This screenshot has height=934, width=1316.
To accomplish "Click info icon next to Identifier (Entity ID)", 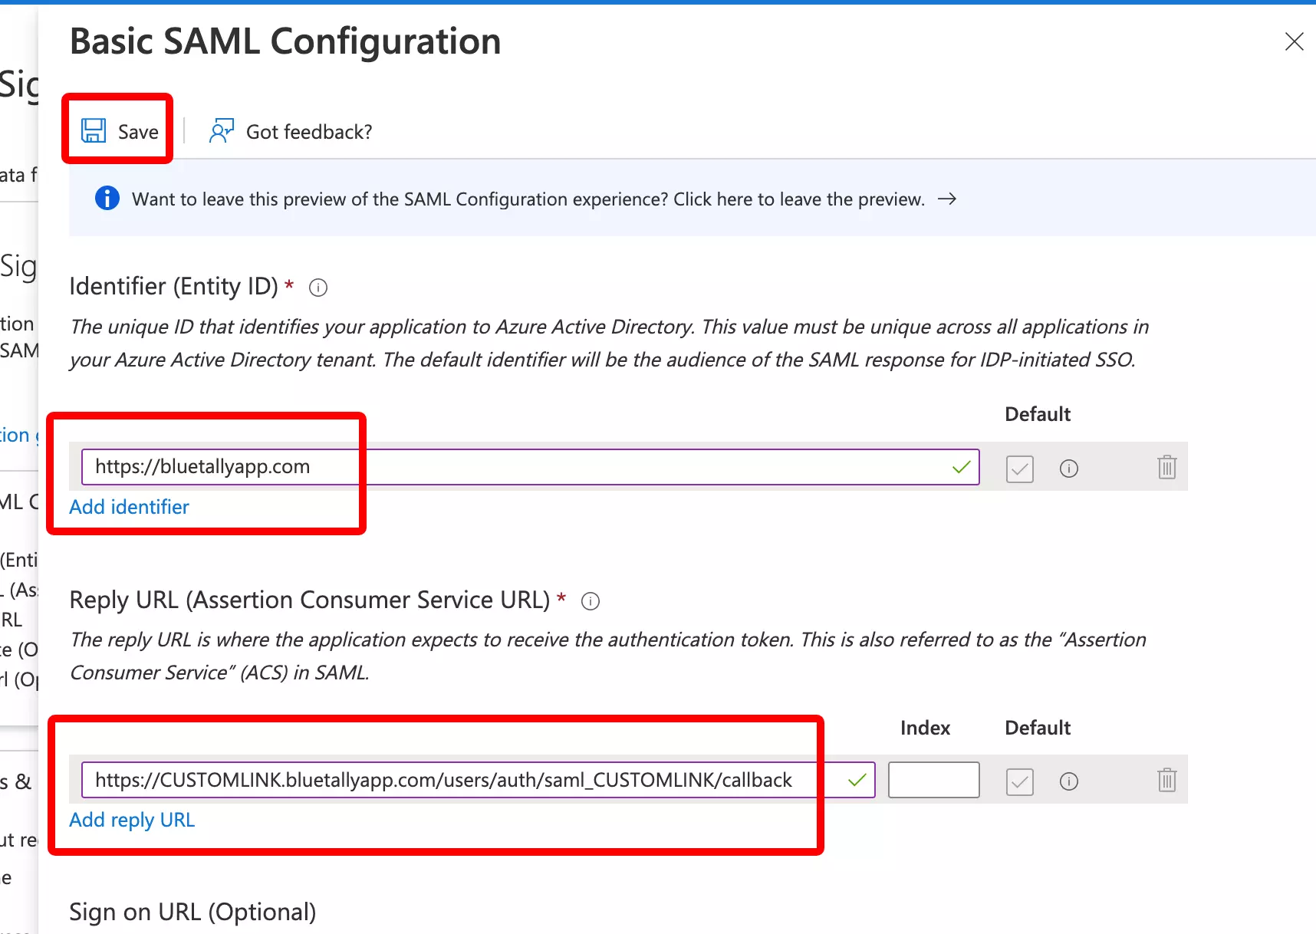I will pyautogui.click(x=318, y=288).
